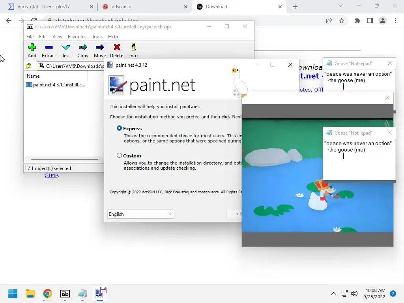Click the goose on the installer window

[239, 83]
